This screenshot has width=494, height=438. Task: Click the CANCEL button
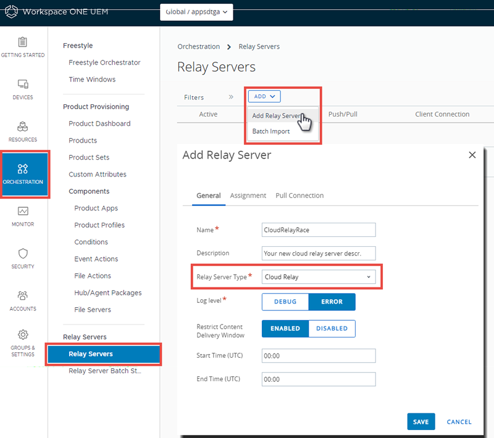click(x=459, y=422)
